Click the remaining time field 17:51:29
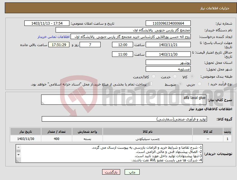237x180 pixels. coord(59,45)
